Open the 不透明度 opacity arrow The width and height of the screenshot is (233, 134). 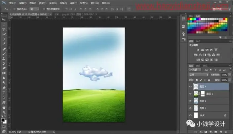[229, 75]
